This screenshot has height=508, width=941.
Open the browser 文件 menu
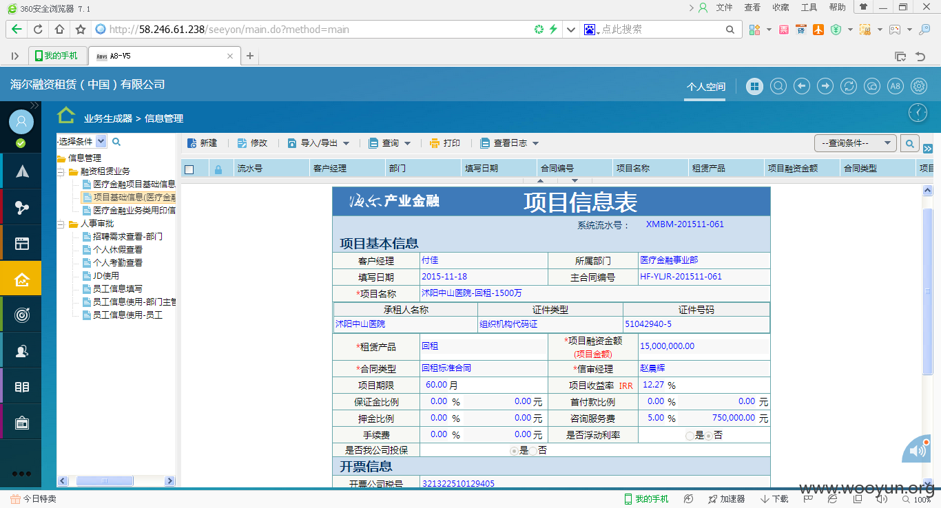coord(724,8)
